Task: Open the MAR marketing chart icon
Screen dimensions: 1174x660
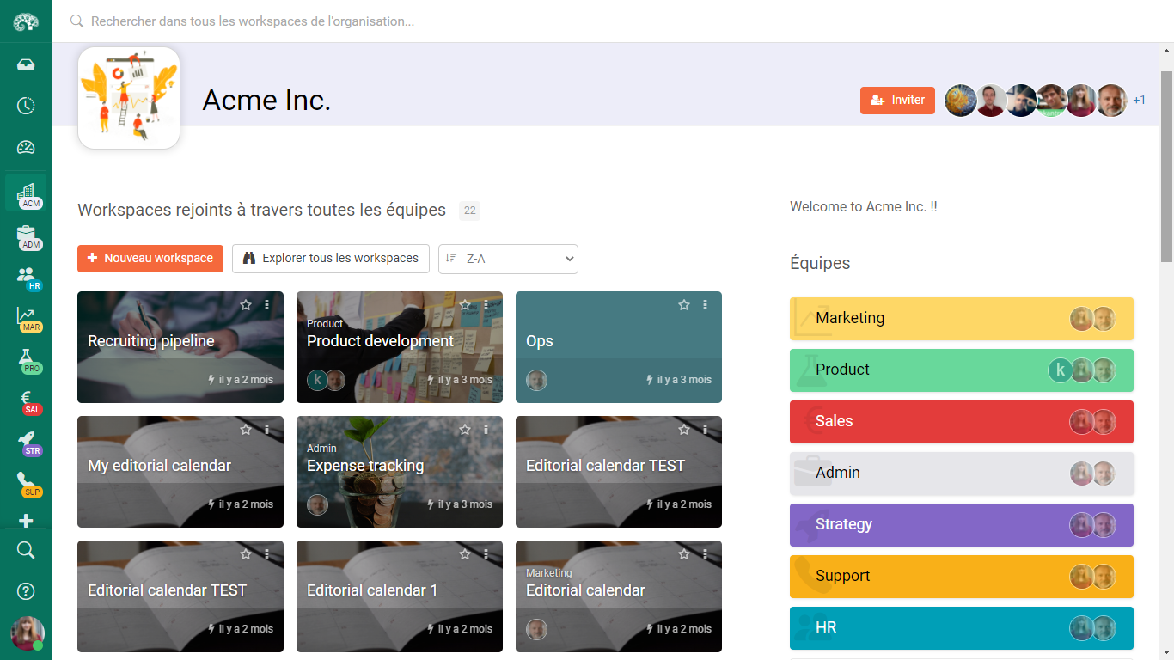Action: 26,317
